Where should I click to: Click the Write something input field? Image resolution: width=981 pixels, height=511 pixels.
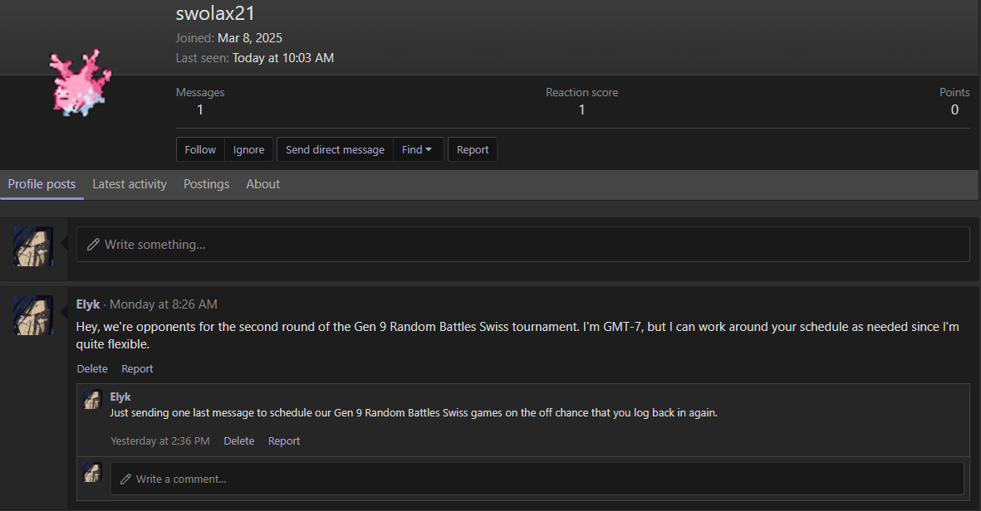tap(523, 244)
